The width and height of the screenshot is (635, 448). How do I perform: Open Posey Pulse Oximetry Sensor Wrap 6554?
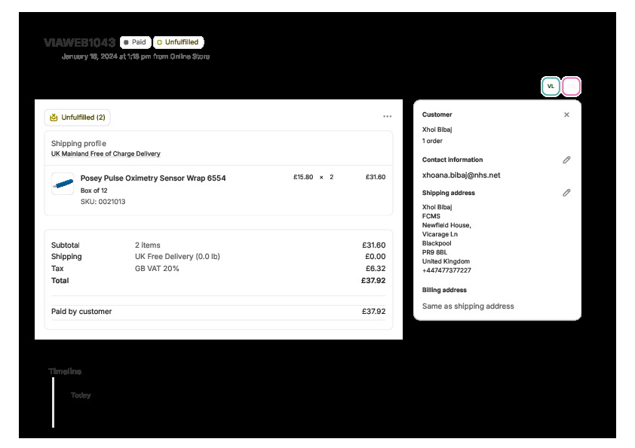pyautogui.click(x=153, y=178)
